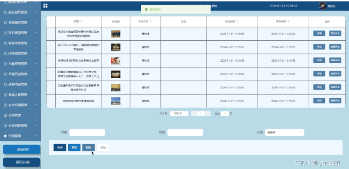The width and height of the screenshot is (349, 169).
Task: Open the 分类 请选择 dropdown
Action: point(284,132)
